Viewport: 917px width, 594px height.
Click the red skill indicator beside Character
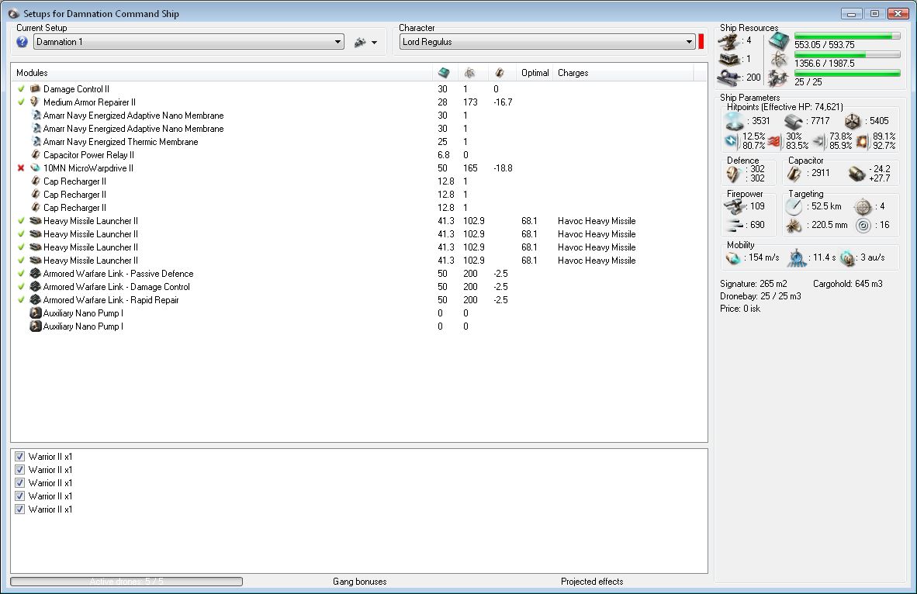(701, 42)
